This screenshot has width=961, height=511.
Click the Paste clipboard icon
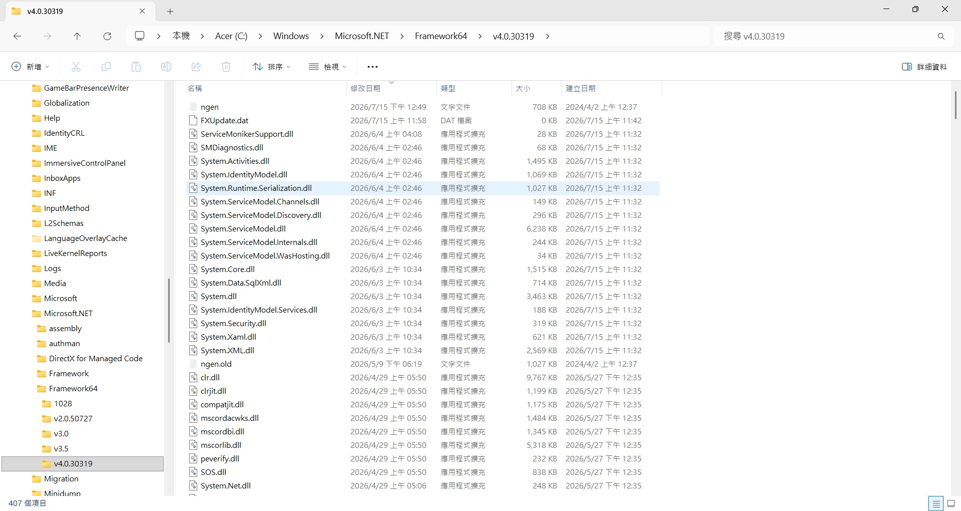[136, 67]
